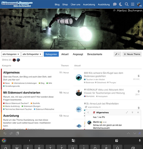Open the user profile avatar in header
This screenshot has width=143, height=149.
point(139,4)
